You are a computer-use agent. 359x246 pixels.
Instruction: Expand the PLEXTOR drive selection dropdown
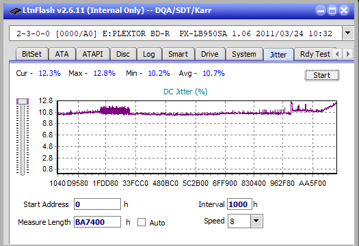(x=347, y=33)
